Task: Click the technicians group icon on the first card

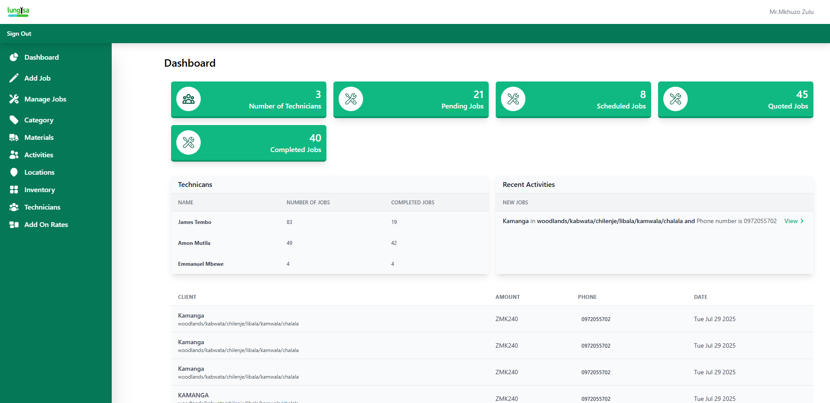Action: [x=189, y=99]
